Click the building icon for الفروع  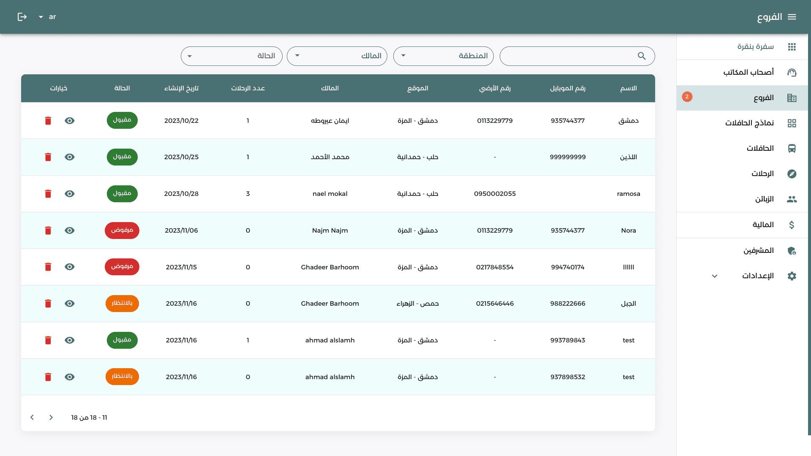point(792,98)
